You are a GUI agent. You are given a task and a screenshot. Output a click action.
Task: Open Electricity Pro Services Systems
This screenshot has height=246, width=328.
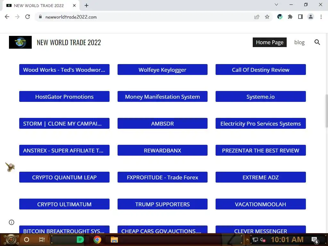coord(261,123)
